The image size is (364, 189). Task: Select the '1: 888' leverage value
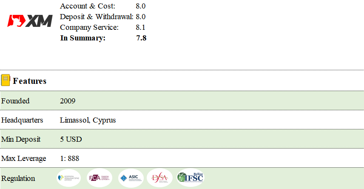coord(69,158)
